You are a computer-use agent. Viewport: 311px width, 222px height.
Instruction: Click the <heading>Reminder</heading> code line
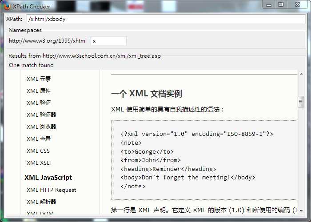tap(168, 169)
